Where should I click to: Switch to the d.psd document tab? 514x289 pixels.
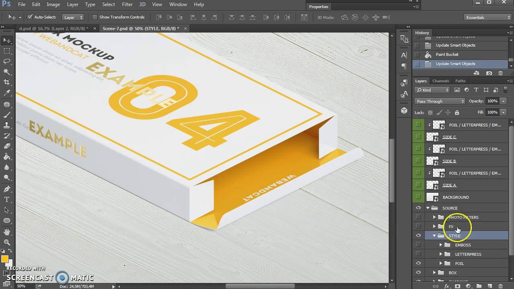54,28
